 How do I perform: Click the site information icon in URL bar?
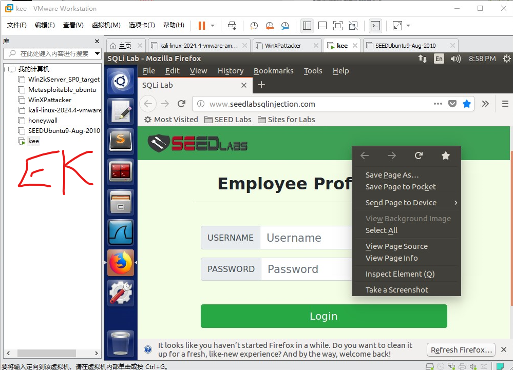[201, 104]
